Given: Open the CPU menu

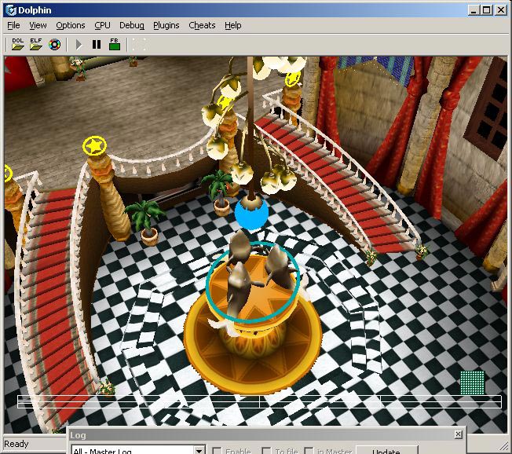Looking at the screenshot, I should pyautogui.click(x=102, y=25).
